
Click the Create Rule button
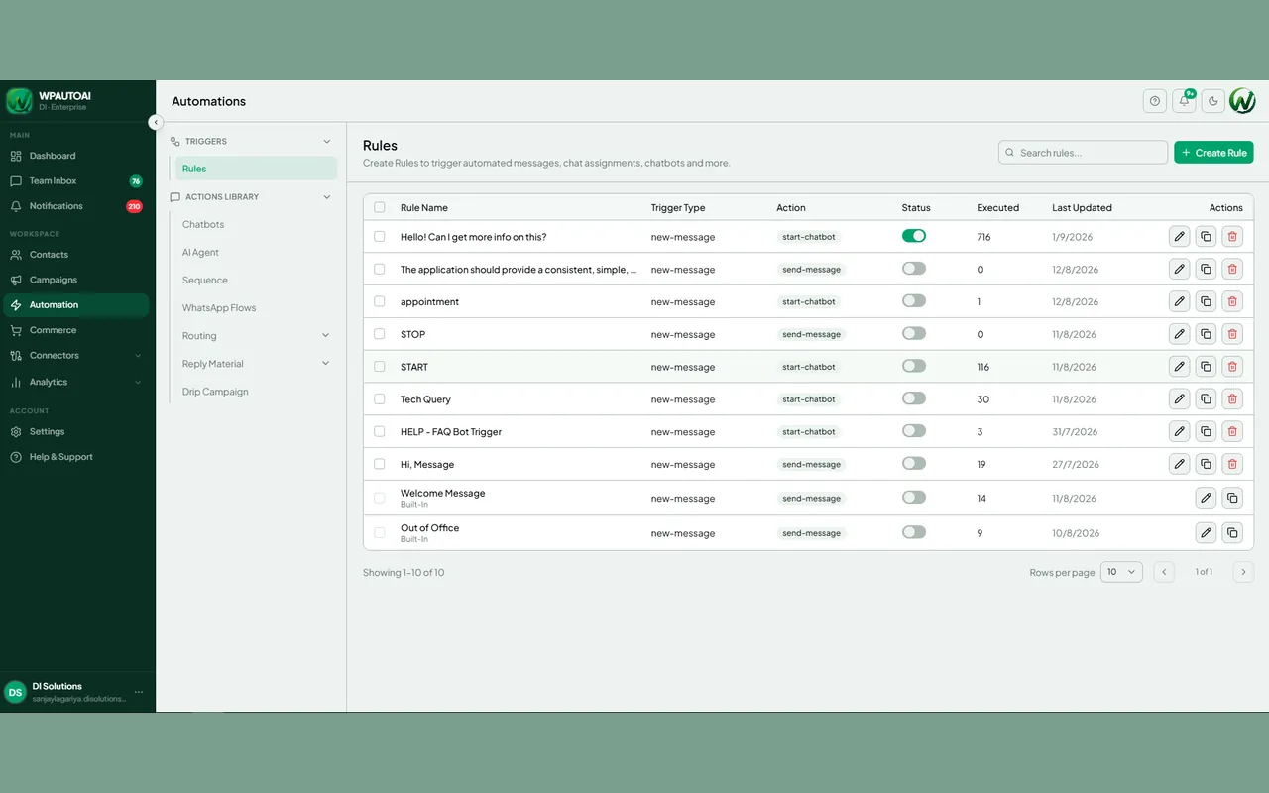[1213, 153]
